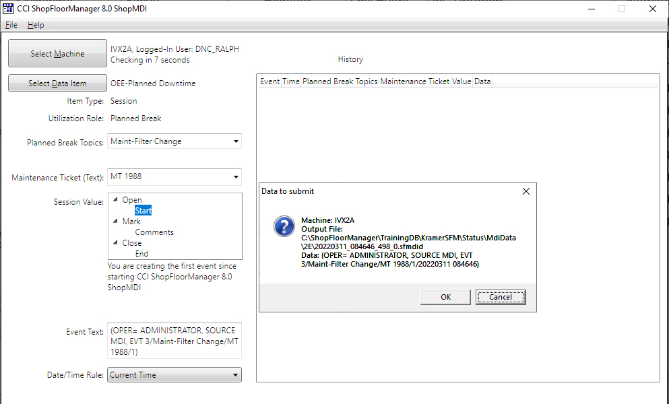Select Start under Open session value
The image size is (669, 404).
(x=144, y=210)
